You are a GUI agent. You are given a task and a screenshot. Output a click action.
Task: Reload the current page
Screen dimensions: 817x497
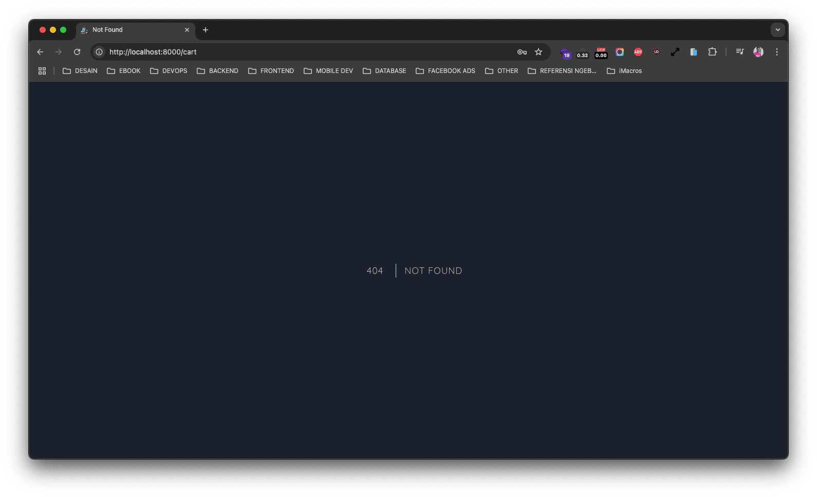[x=77, y=52]
